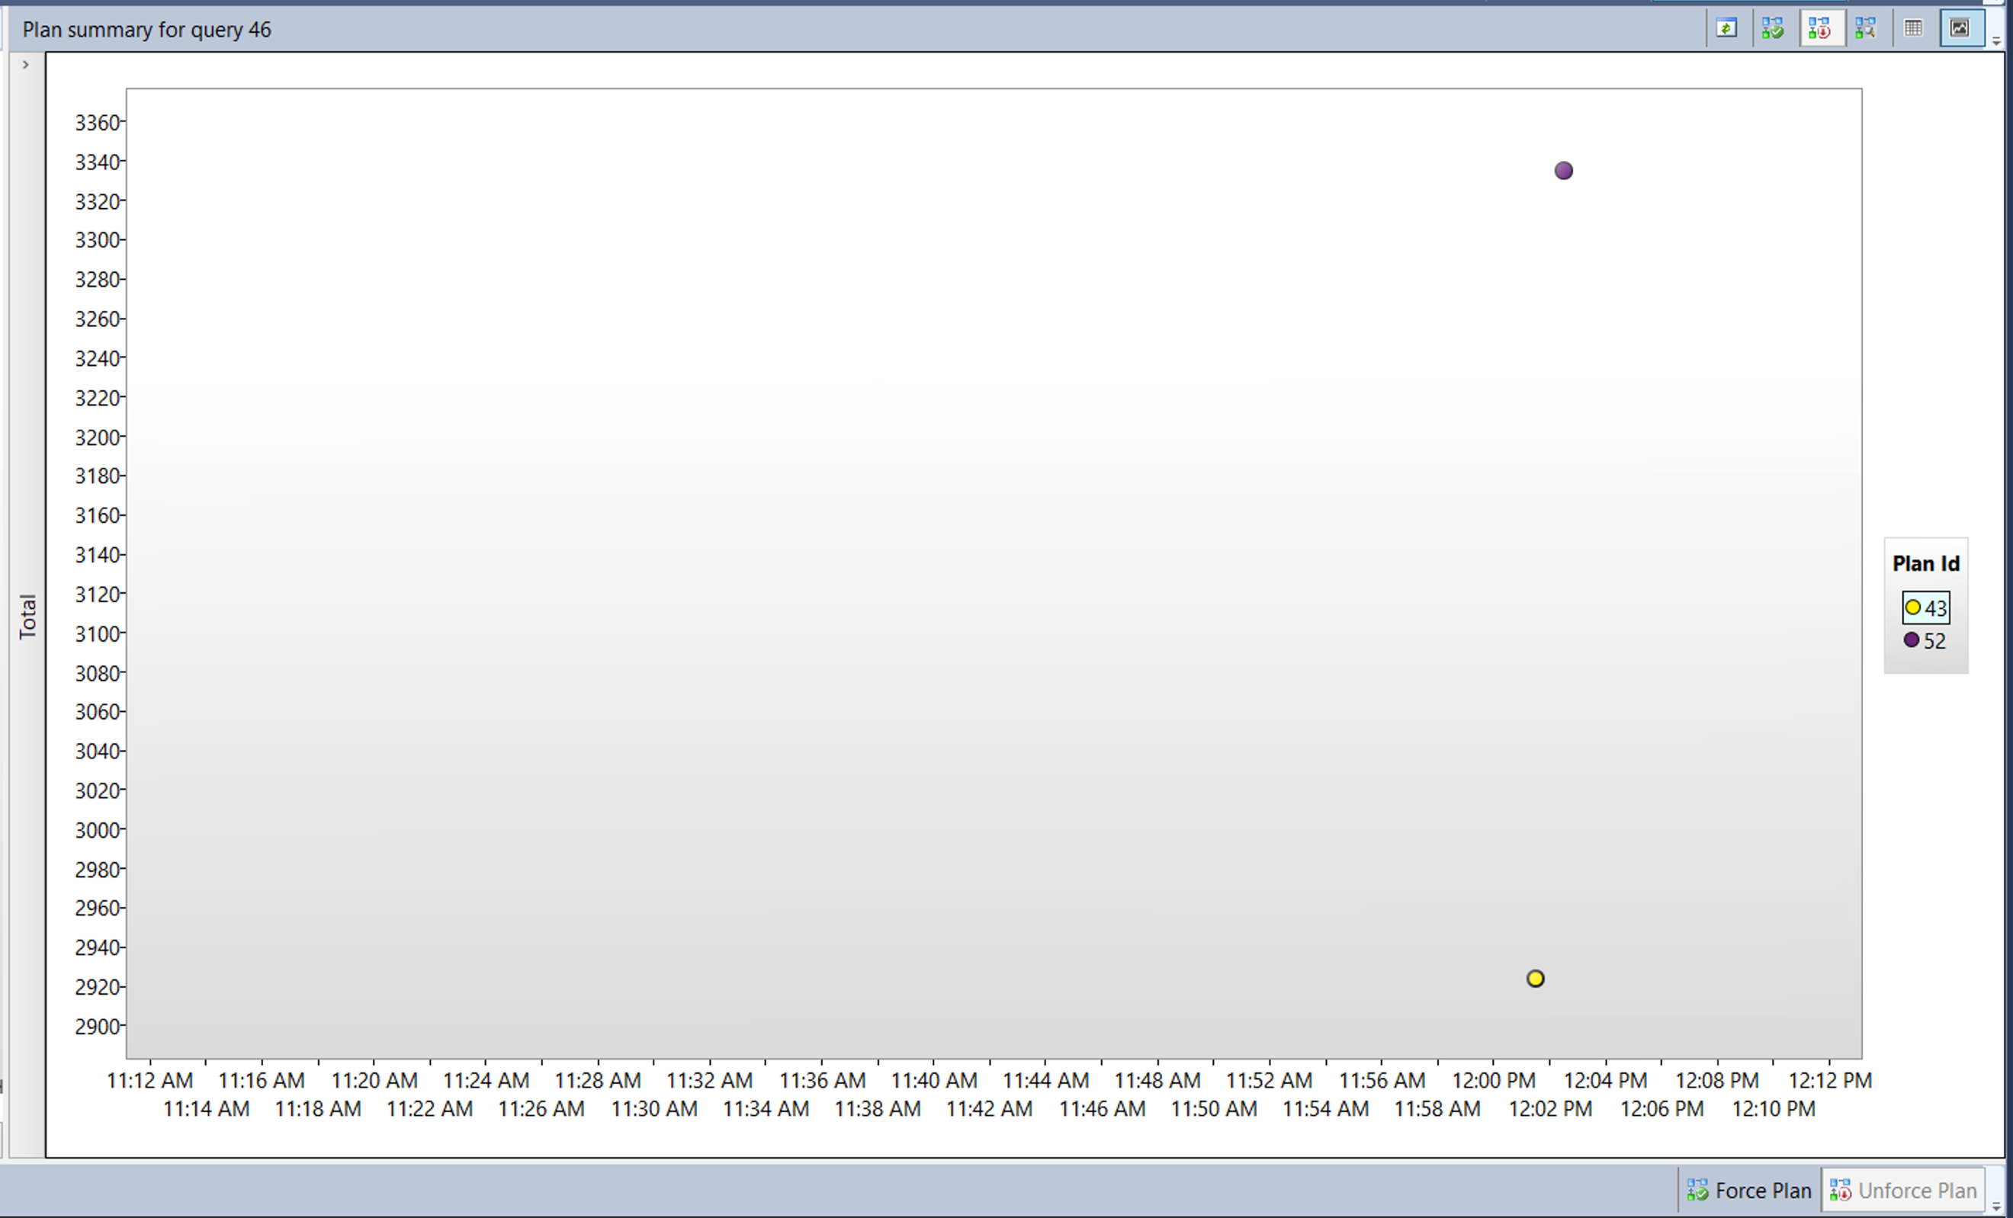Click the unforce plan icon with the red arrow
This screenshot has height=1218, width=2013.
(1820, 29)
